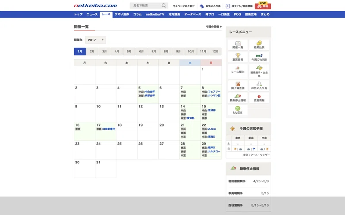Open the 調子偏差値 icon
The image size is (345, 215).
(x=238, y=86)
